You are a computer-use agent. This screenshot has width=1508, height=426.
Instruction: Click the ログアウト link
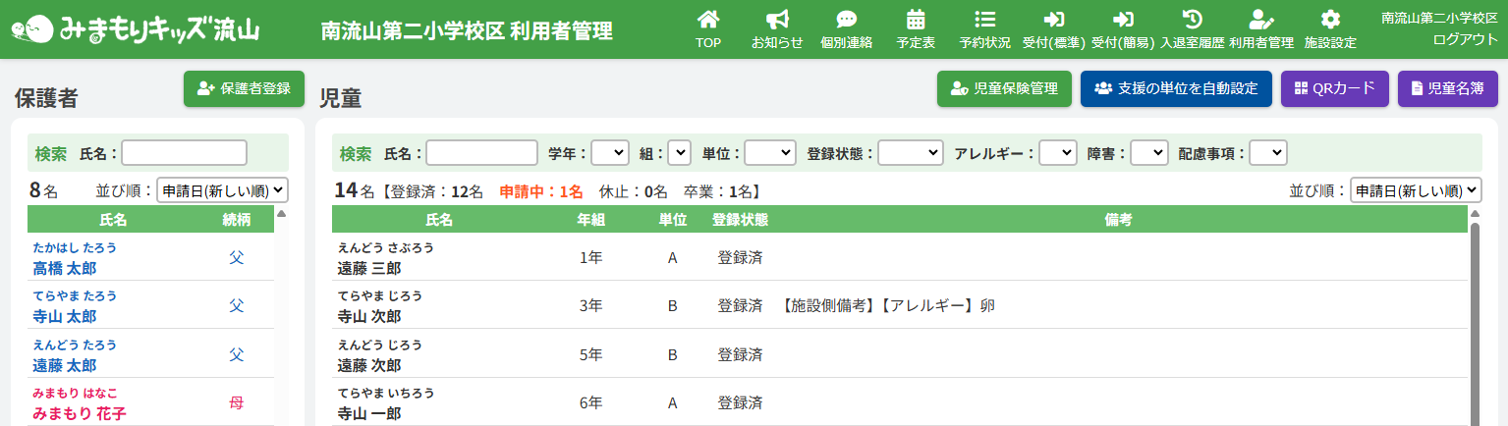(1465, 39)
